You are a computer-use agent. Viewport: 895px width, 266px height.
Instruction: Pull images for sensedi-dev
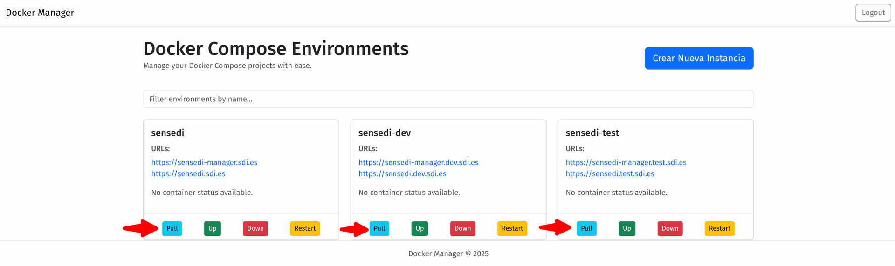coord(379,228)
